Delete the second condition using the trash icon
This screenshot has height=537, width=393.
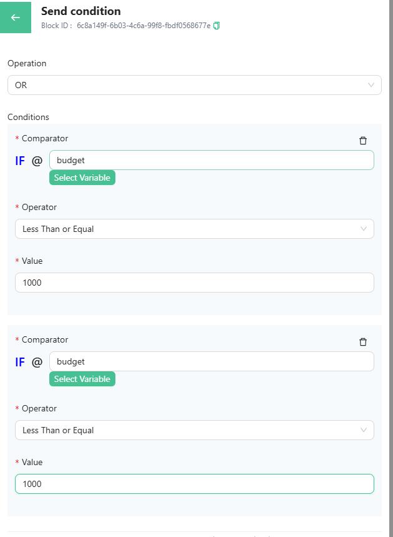363,342
